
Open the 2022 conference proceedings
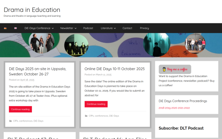click(187, 108)
